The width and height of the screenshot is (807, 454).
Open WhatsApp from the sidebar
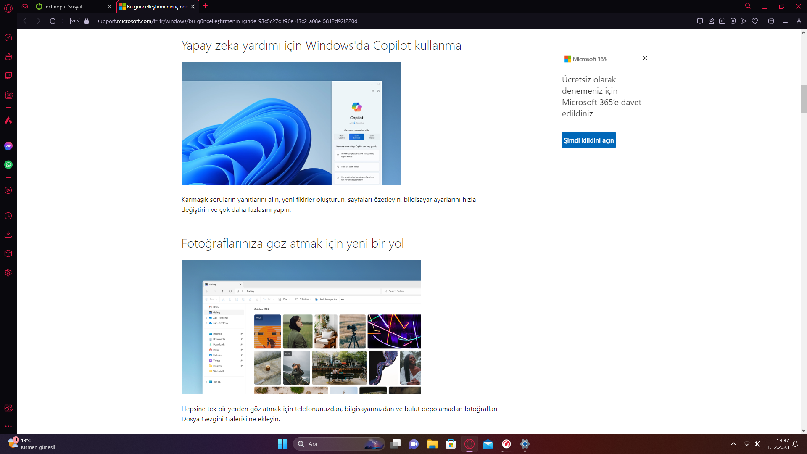point(8,165)
